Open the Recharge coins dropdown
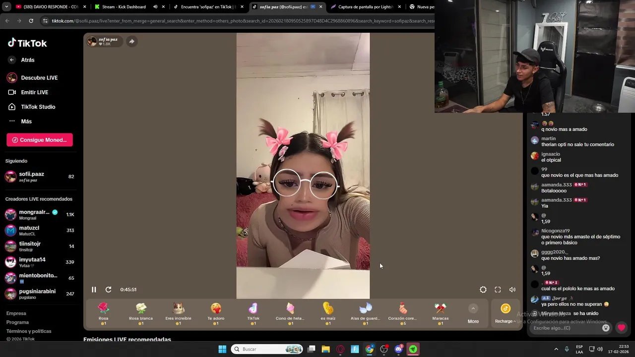The height and width of the screenshot is (357, 635). tap(505, 314)
